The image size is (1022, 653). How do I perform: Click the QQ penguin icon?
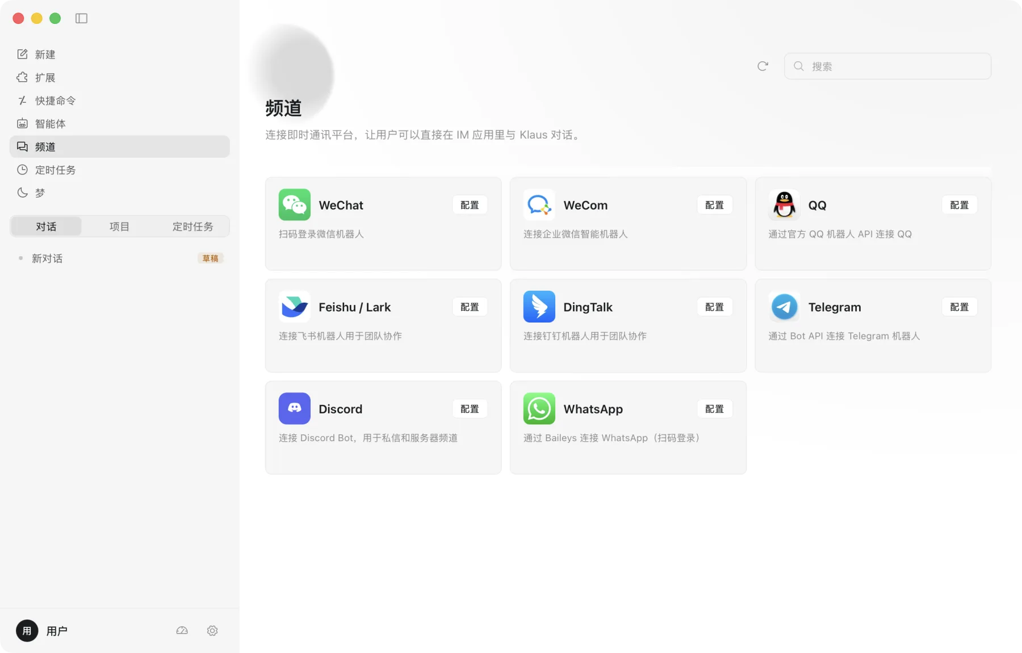pyautogui.click(x=784, y=204)
